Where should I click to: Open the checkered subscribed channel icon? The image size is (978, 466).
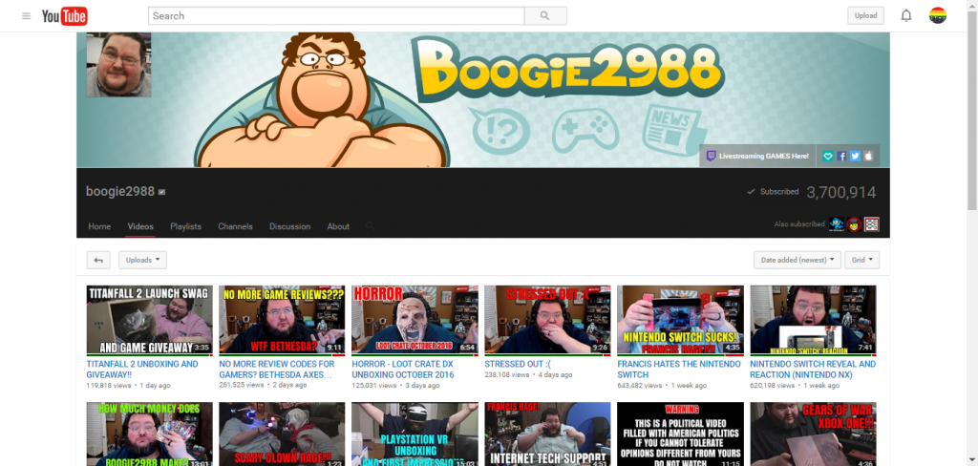(871, 224)
